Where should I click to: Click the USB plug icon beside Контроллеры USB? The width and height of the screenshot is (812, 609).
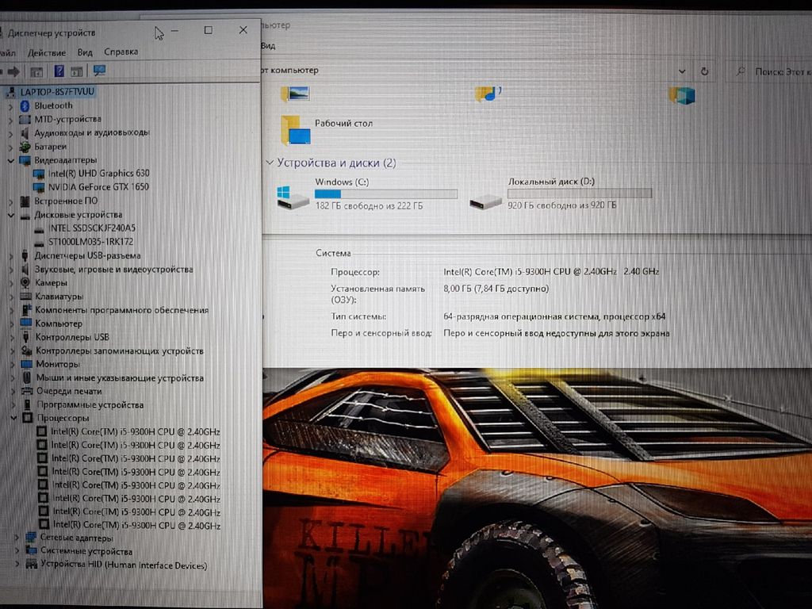coord(25,337)
